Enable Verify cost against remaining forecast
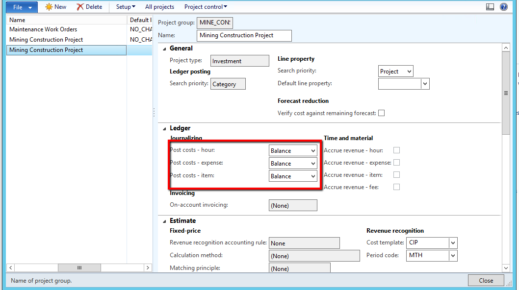Image resolution: width=519 pixels, height=290 pixels. click(x=381, y=113)
